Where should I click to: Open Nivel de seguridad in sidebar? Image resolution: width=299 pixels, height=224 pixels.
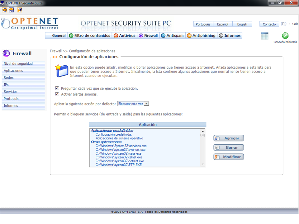(18, 64)
